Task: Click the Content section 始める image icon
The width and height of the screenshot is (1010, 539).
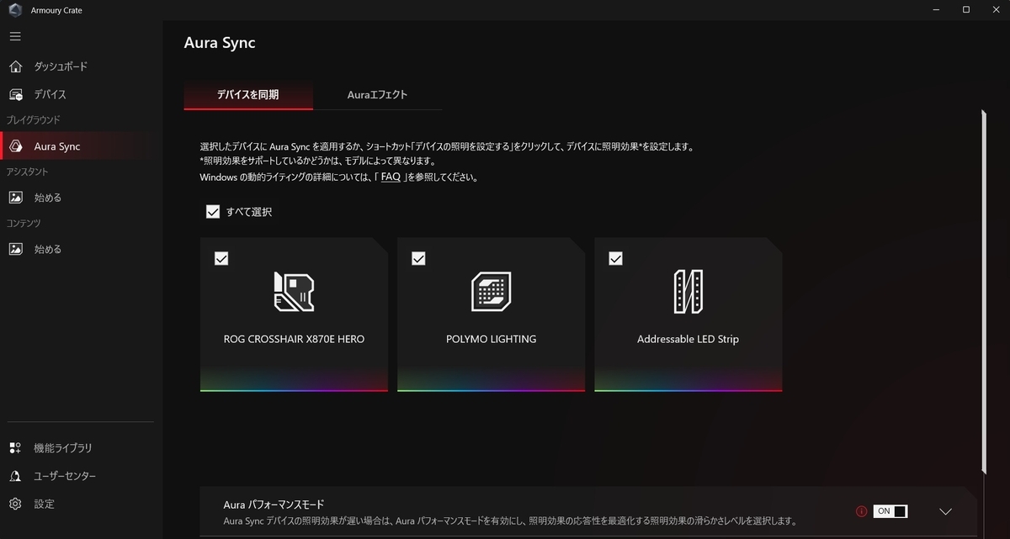Action: (15, 249)
